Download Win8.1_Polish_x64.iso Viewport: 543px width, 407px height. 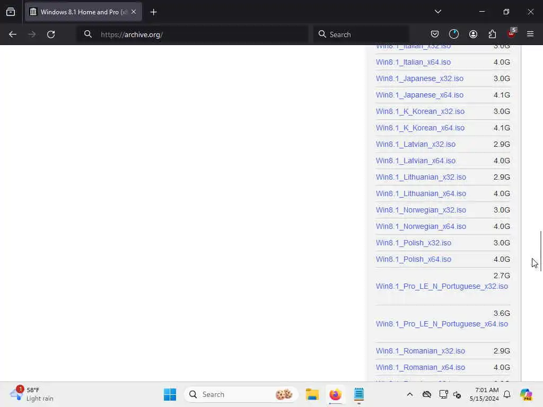pos(414,260)
